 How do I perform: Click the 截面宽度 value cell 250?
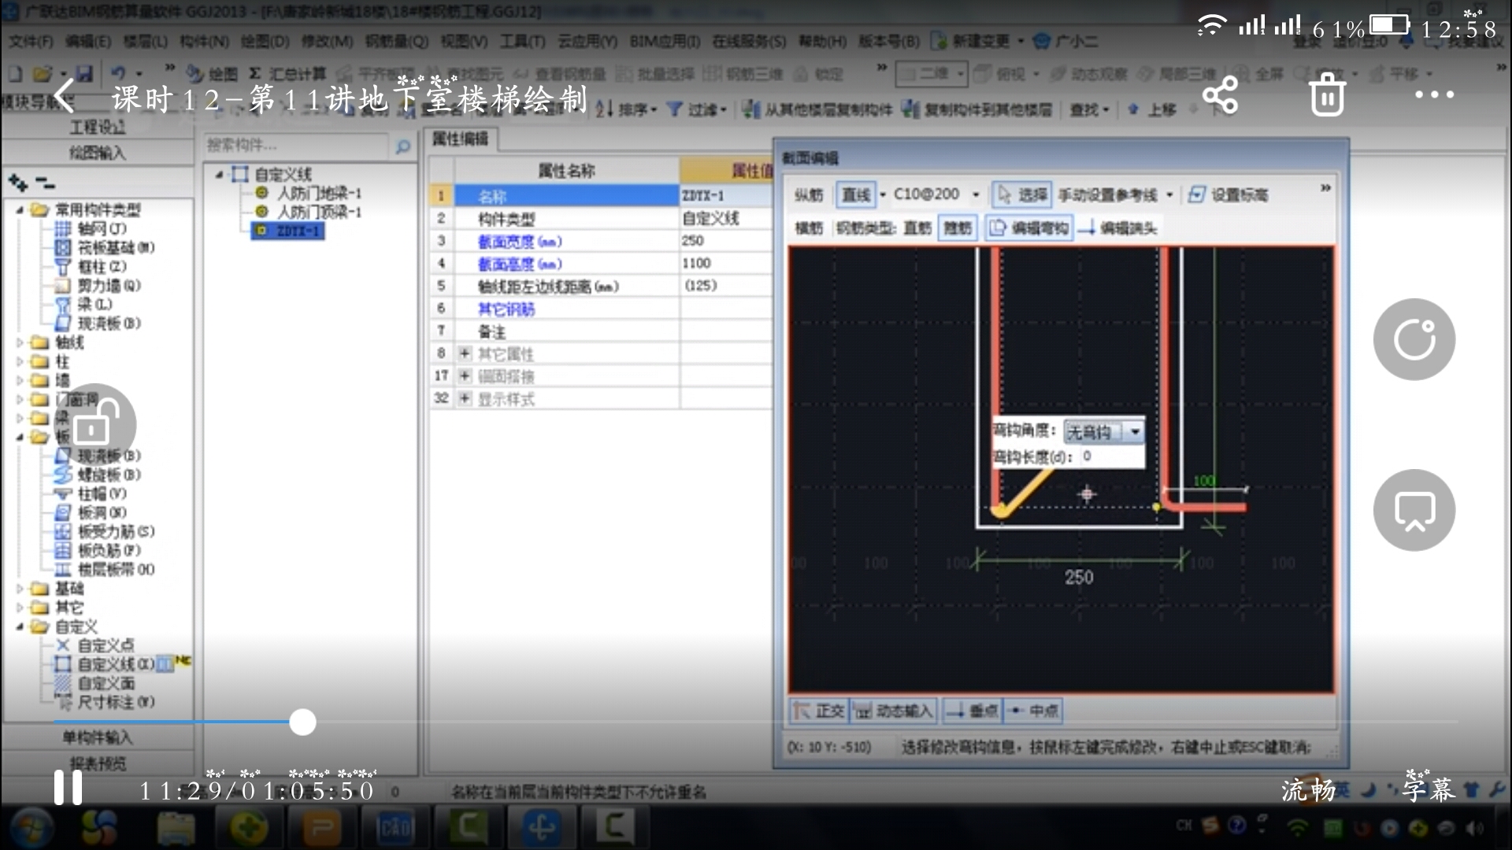(x=725, y=241)
